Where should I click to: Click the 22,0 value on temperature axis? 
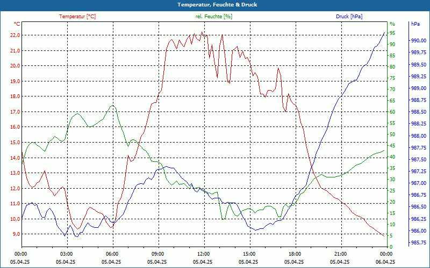[x=15, y=35]
